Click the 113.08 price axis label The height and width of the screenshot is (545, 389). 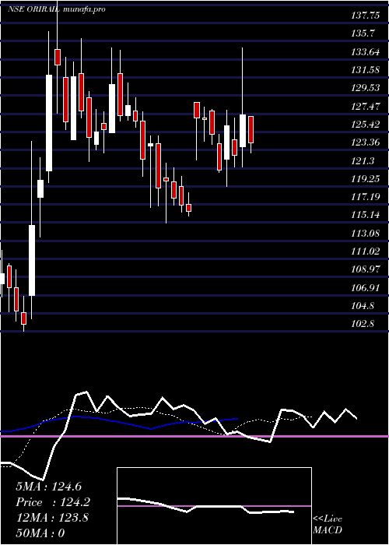(x=366, y=233)
